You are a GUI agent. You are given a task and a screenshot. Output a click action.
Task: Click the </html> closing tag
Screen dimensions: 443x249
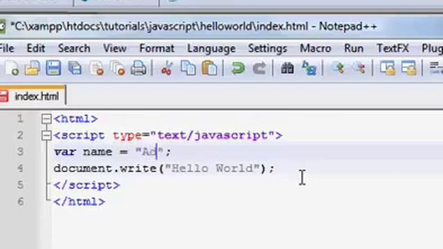(80, 202)
